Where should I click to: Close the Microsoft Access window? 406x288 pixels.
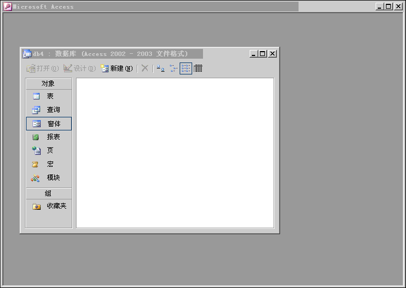(398, 7)
